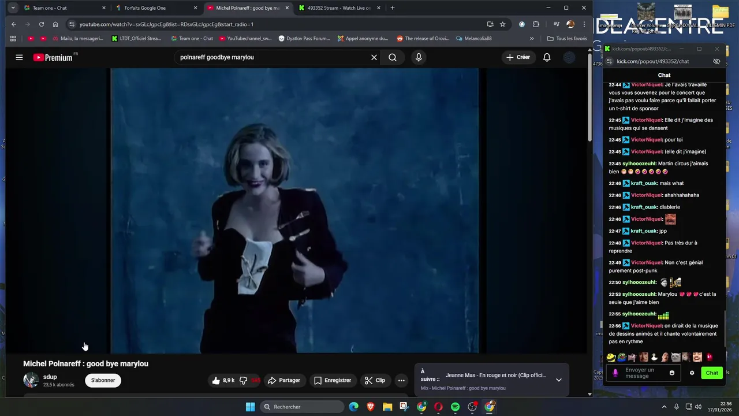This screenshot has width=739, height=416.
Task: Click the Clip scissors button
Action: point(375,380)
